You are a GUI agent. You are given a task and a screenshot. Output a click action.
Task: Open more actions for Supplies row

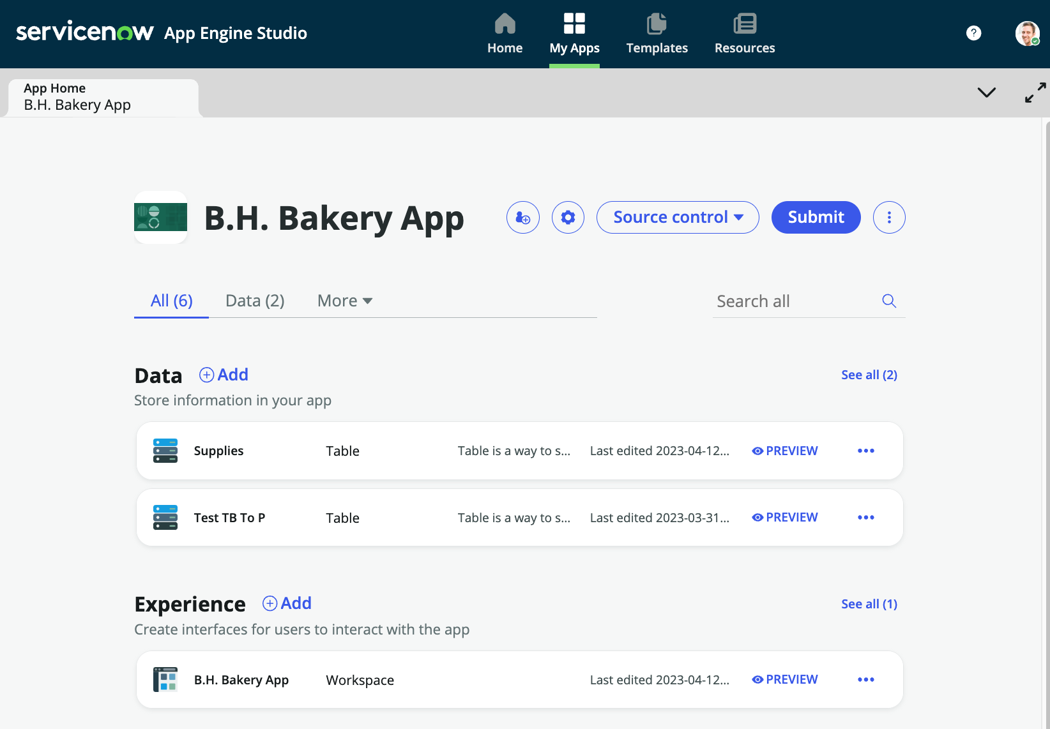pyautogui.click(x=866, y=451)
